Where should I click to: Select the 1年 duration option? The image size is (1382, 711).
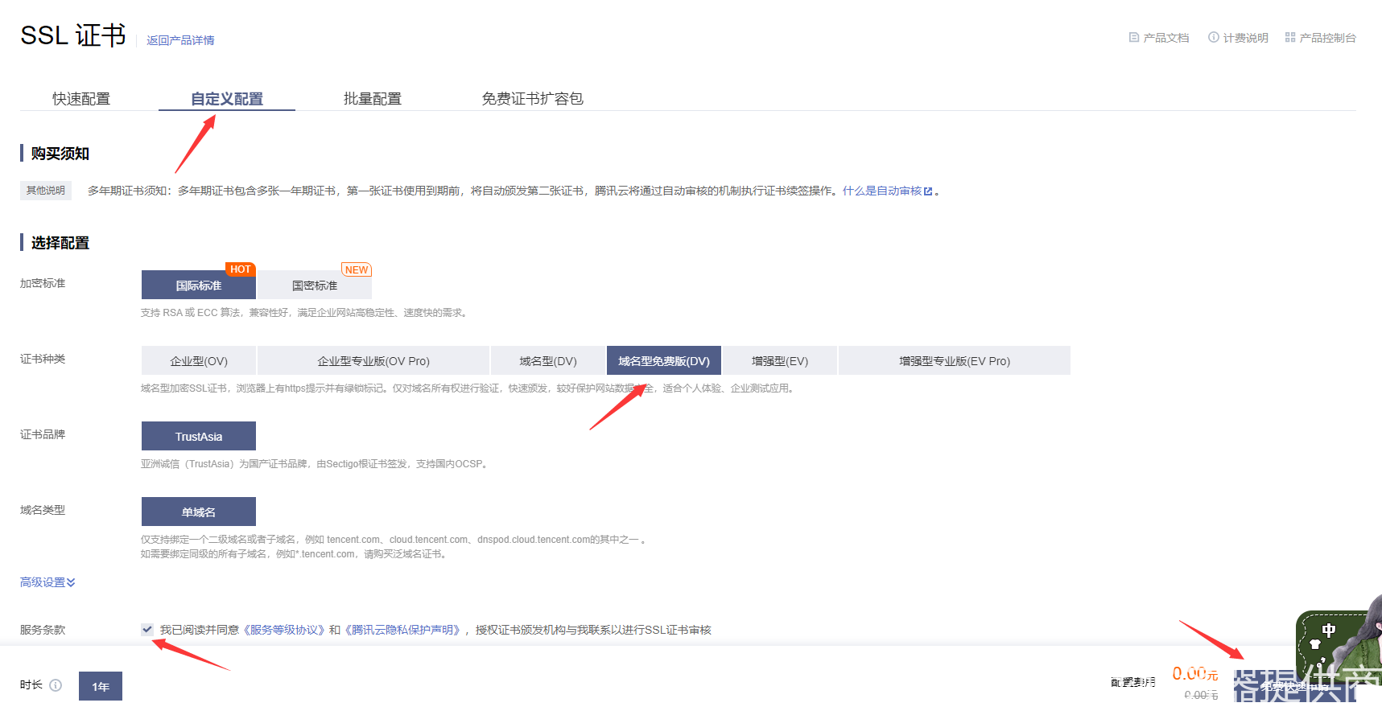[101, 686]
